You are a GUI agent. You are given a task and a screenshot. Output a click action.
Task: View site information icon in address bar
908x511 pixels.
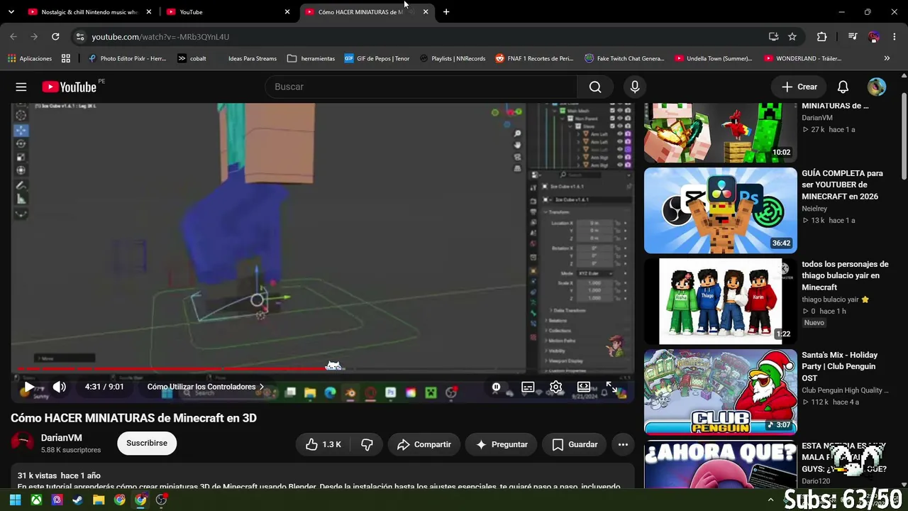pyautogui.click(x=80, y=37)
